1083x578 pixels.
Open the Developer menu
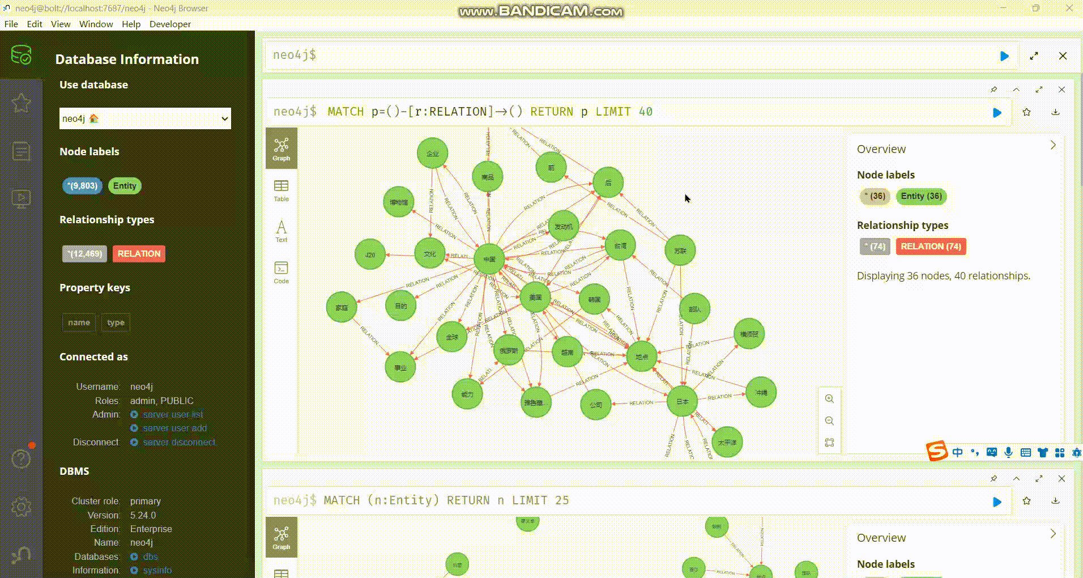[x=170, y=24]
